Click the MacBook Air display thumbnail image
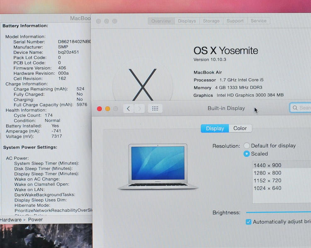The height and width of the screenshot is (248, 311). point(158,167)
